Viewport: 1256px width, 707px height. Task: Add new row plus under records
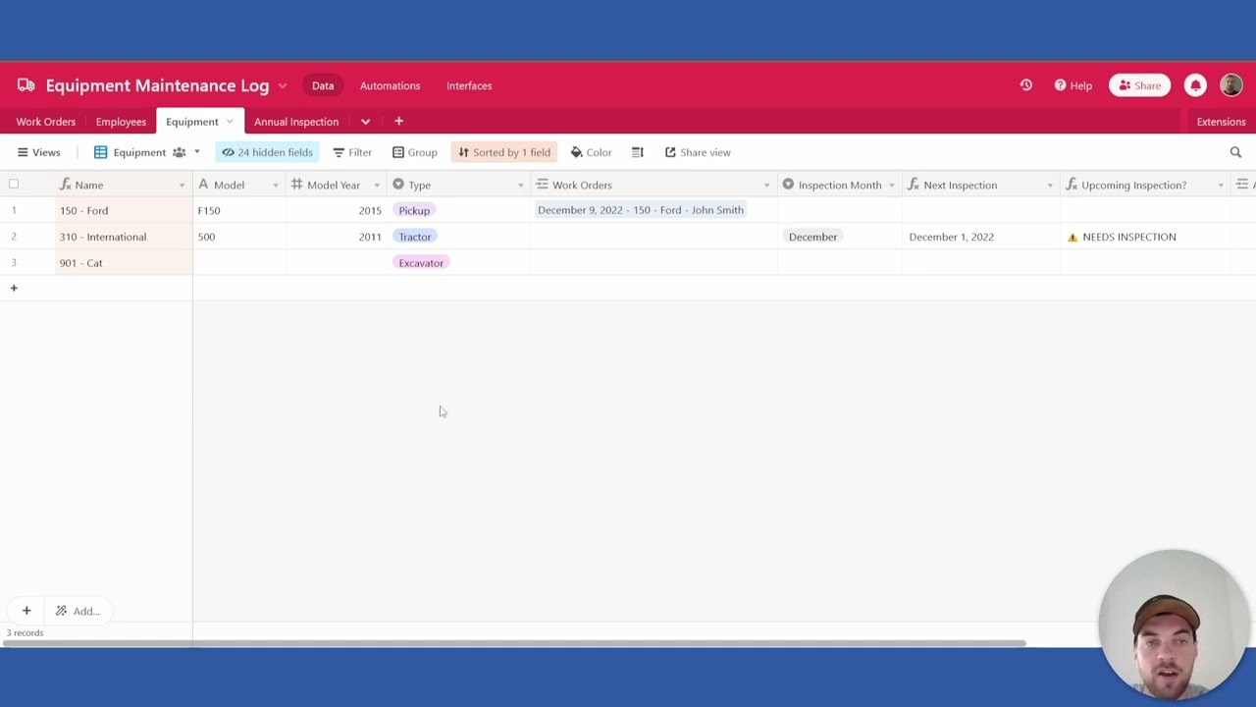14,288
